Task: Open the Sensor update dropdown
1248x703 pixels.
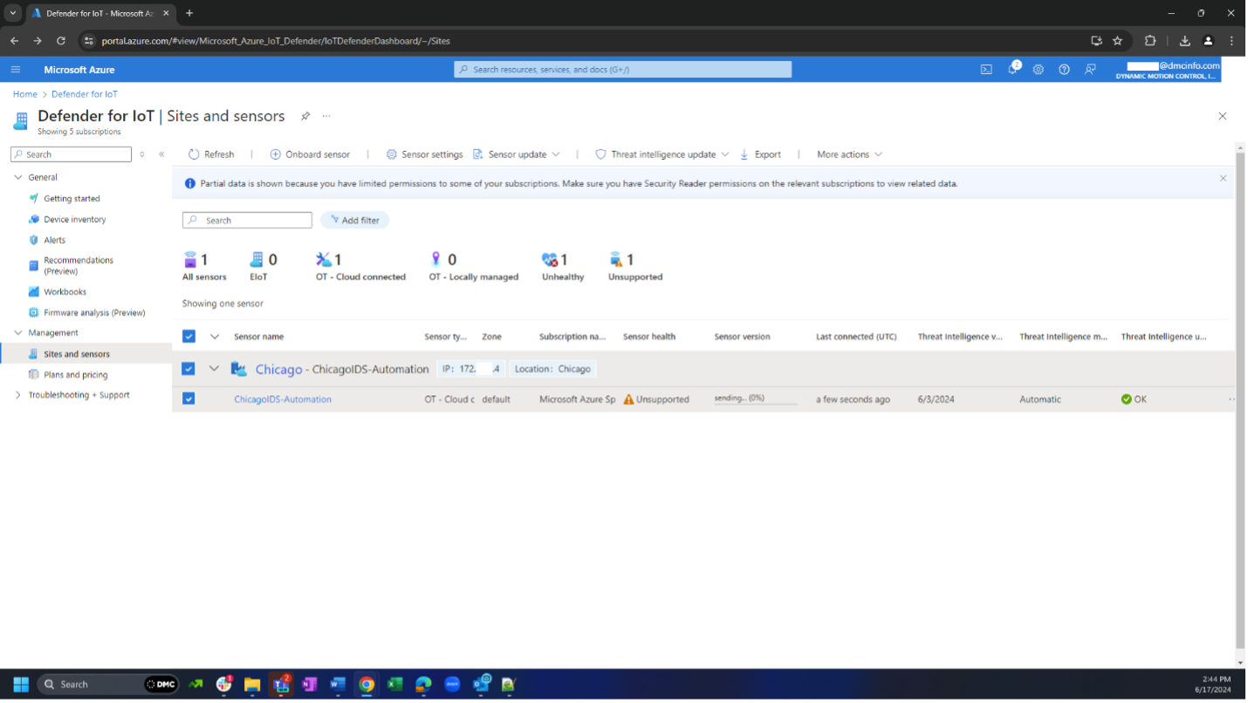Action: [516, 154]
